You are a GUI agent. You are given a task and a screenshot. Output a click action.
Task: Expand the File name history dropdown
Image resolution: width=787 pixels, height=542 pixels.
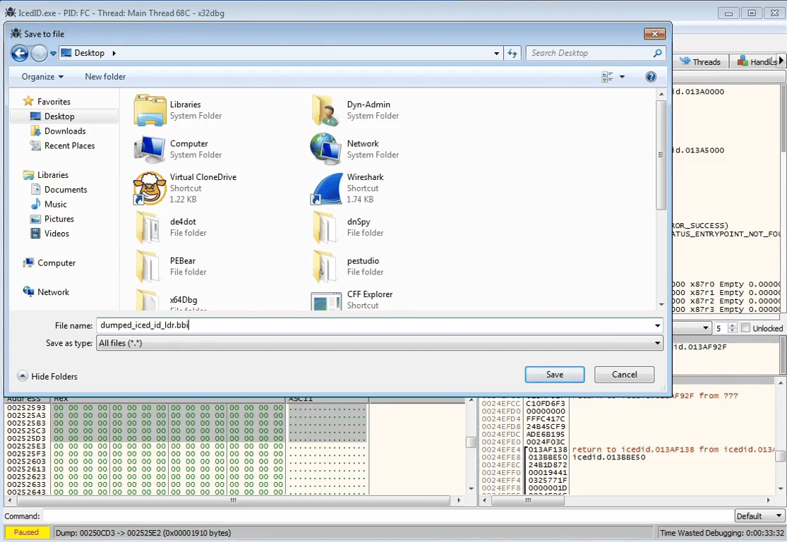[657, 325]
